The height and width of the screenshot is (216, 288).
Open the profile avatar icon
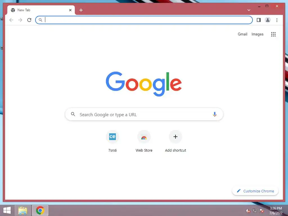(x=268, y=20)
